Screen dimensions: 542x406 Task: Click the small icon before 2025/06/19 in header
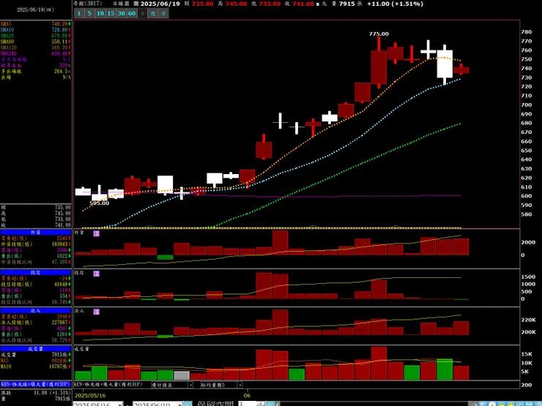(135, 4)
